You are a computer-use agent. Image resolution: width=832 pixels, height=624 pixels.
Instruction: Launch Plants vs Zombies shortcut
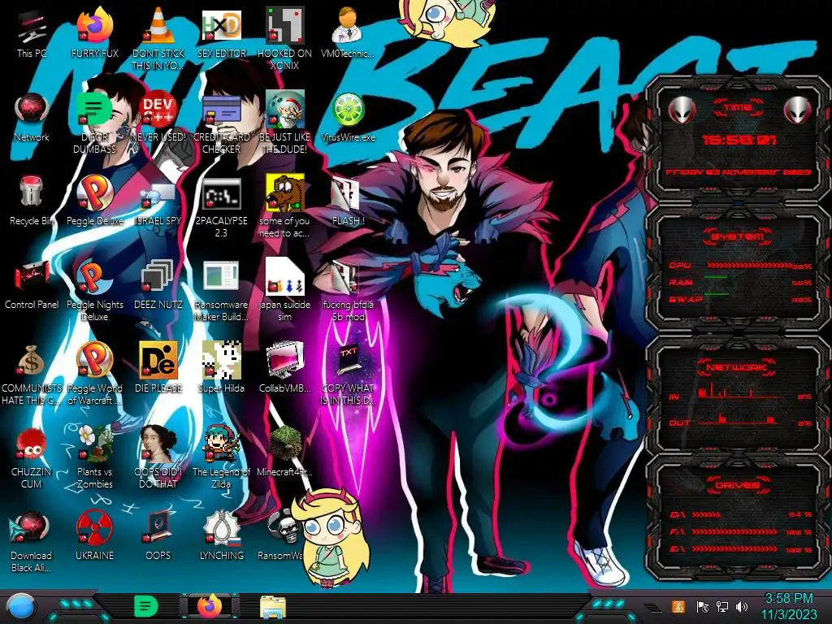click(94, 457)
